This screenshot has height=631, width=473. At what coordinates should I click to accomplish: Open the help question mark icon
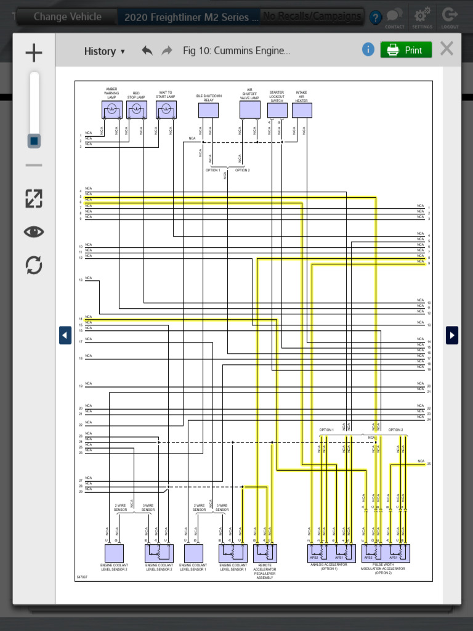coord(375,17)
